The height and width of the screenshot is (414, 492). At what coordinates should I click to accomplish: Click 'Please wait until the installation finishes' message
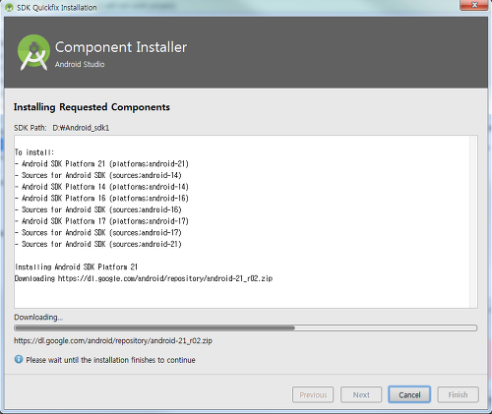click(110, 360)
